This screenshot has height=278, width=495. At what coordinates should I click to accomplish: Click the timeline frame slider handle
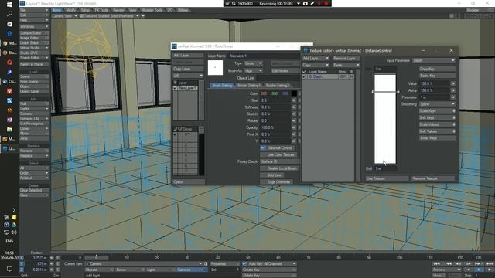coord(97,257)
